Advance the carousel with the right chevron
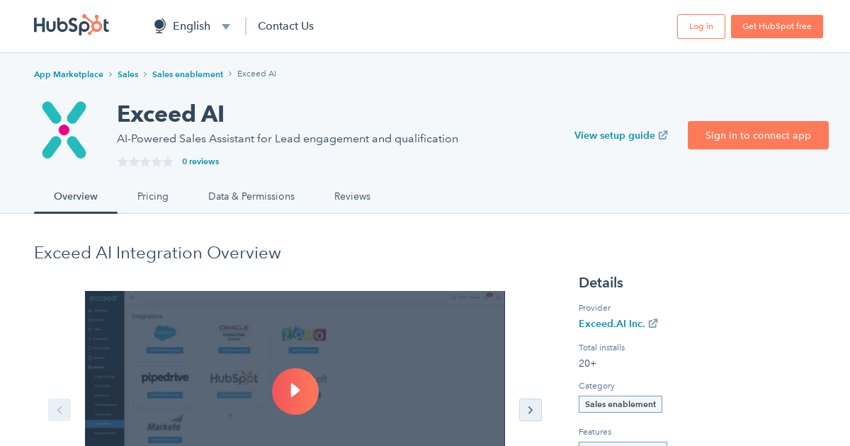 click(x=530, y=410)
